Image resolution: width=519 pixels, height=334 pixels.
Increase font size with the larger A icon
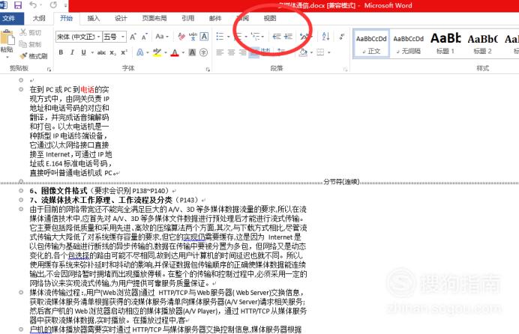[x=133, y=37]
